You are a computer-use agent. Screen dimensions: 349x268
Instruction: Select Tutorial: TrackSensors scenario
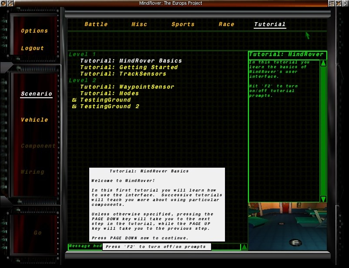click(x=123, y=73)
